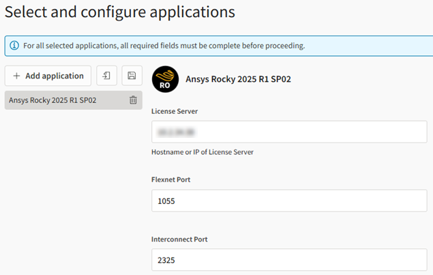Click the Interconnect Port field showing 2325
Screen dimensions: 433x275
coord(289,260)
